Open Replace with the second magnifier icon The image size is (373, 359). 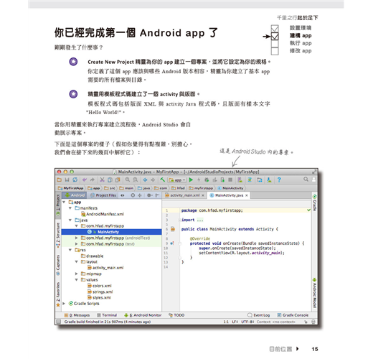pyautogui.click(x=136, y=179)
